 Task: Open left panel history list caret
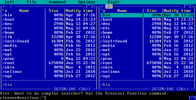coord(89,6)
